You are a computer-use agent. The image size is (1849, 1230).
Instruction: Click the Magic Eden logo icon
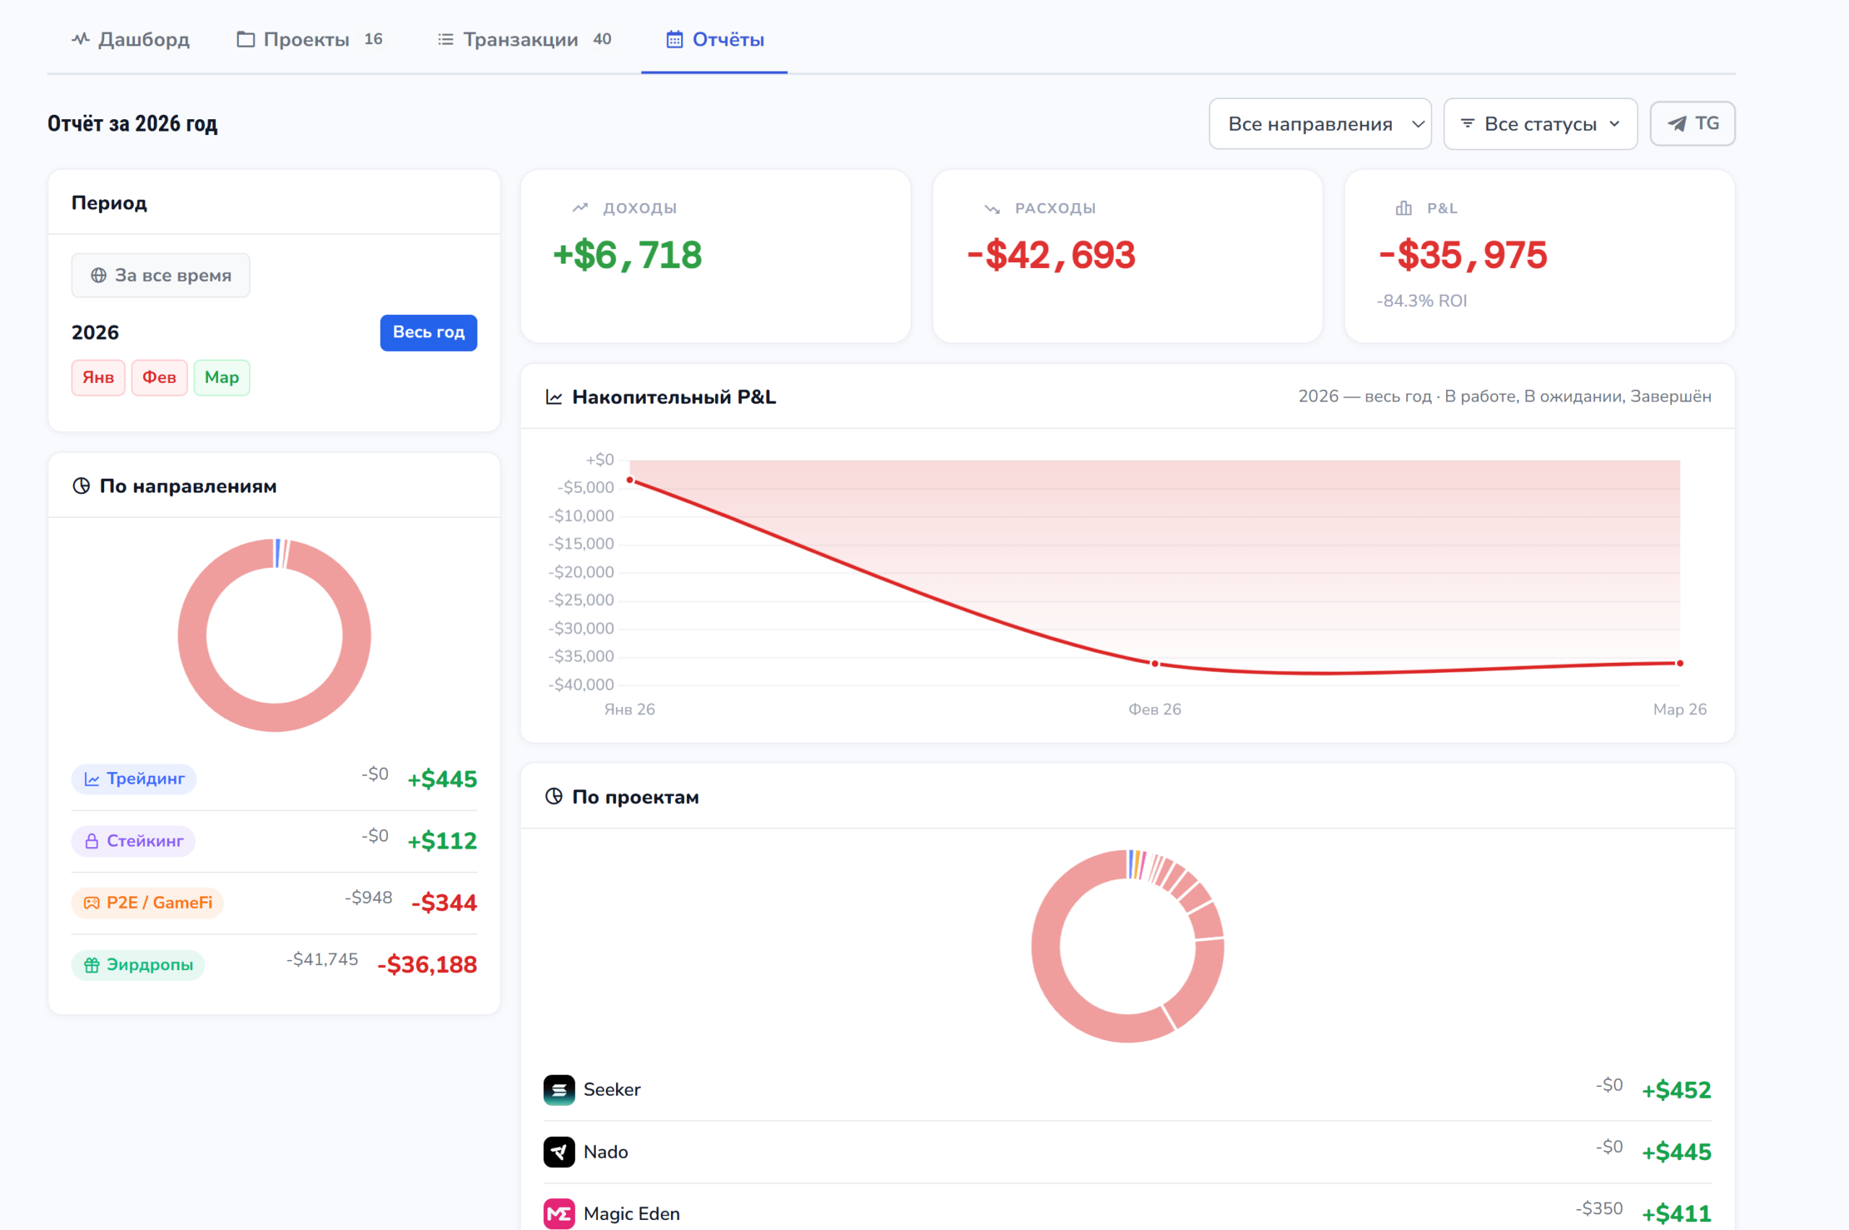point(558,1213)
